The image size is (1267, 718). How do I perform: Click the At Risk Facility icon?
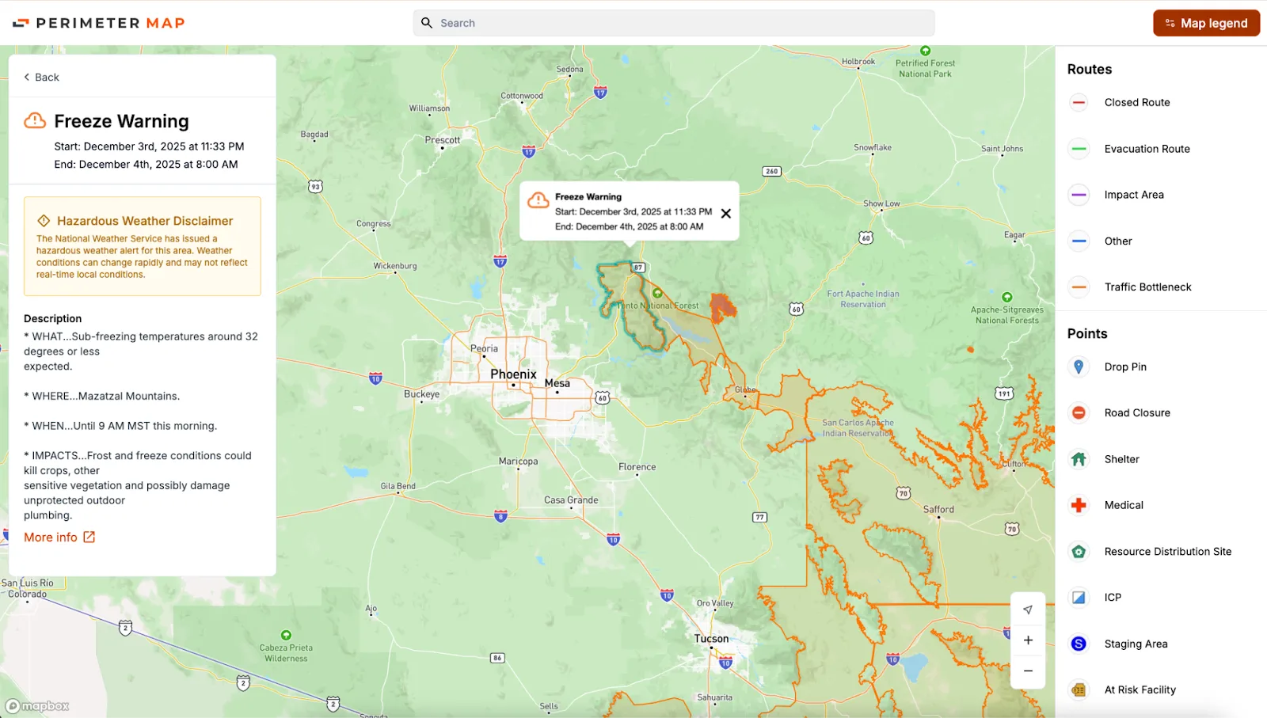pos(1078,690)
